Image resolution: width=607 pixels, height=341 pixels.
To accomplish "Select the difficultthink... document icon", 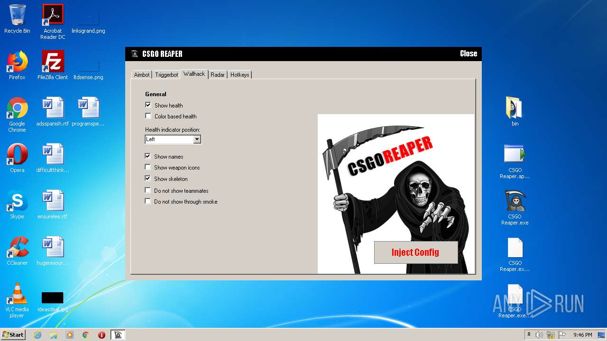I will coord(53,158).
